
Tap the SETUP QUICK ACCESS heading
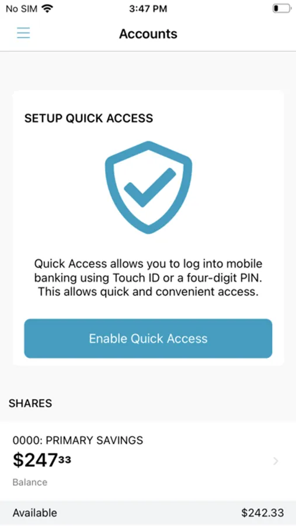tap(89, 118)
